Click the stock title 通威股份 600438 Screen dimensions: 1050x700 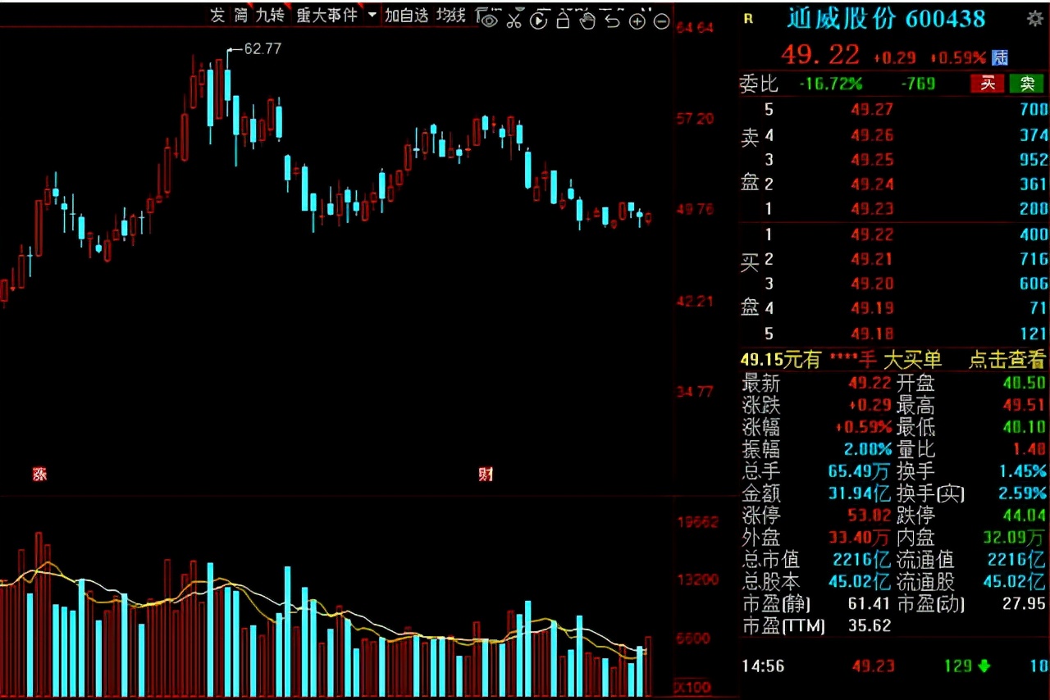coord(886,18)
